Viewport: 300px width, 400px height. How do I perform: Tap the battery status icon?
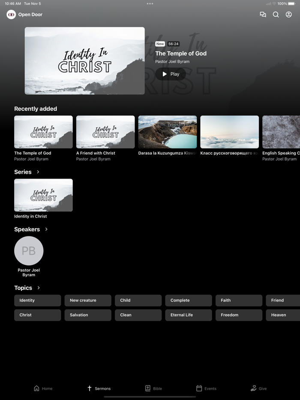click(x=291, y=3)
